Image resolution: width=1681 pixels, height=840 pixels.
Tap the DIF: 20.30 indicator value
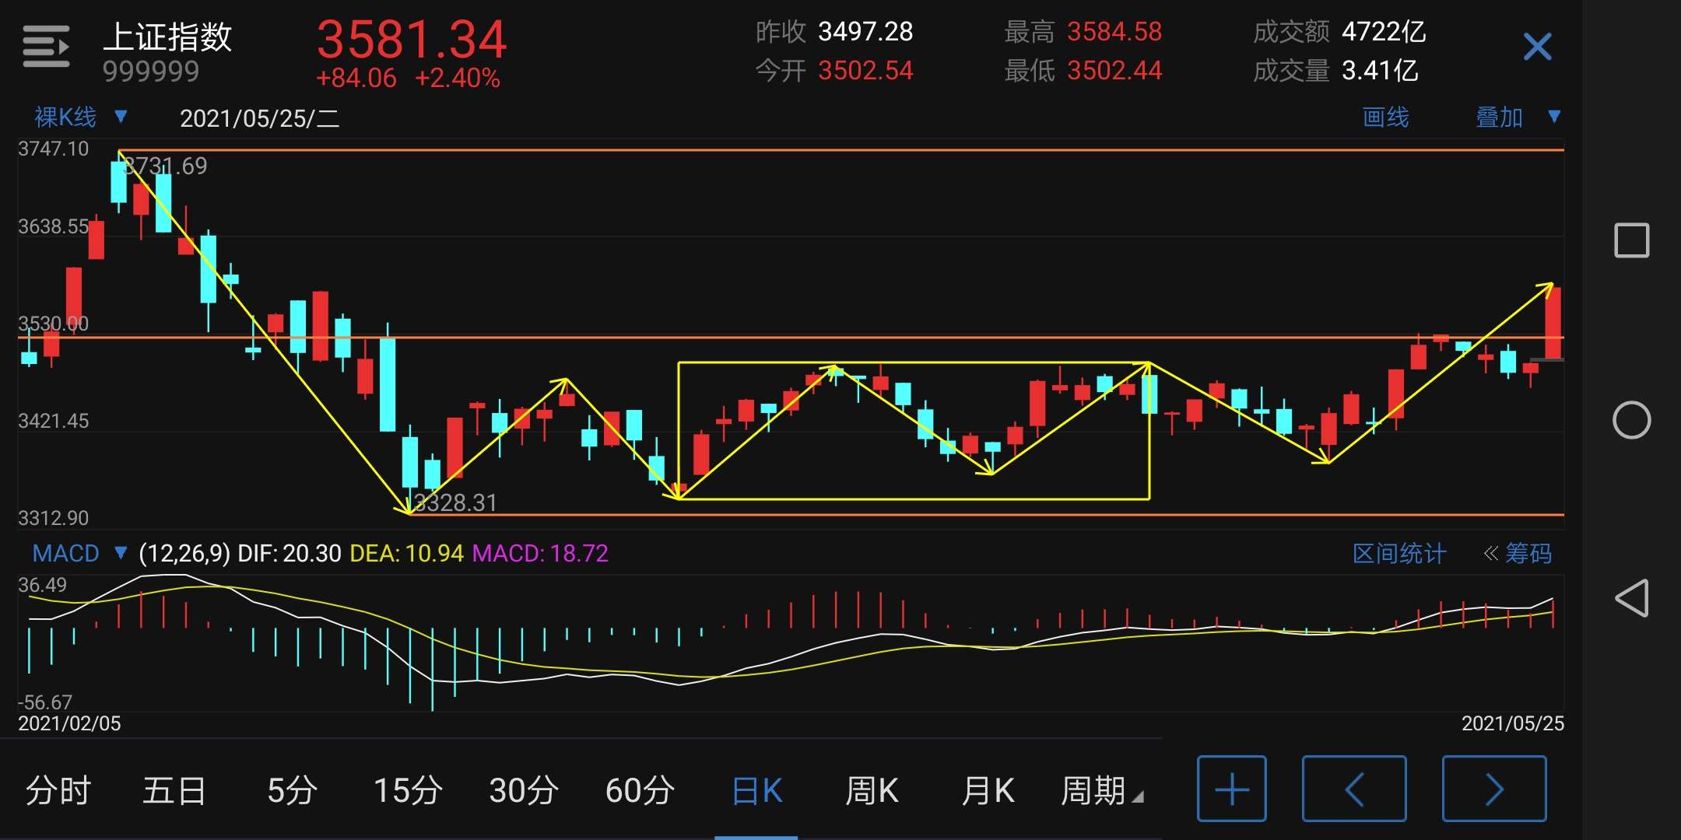[x=289, y=553]
